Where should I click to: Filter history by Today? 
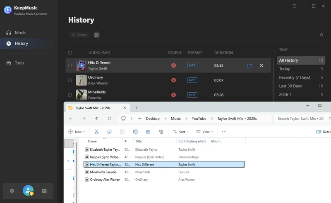tap(301, 69)
